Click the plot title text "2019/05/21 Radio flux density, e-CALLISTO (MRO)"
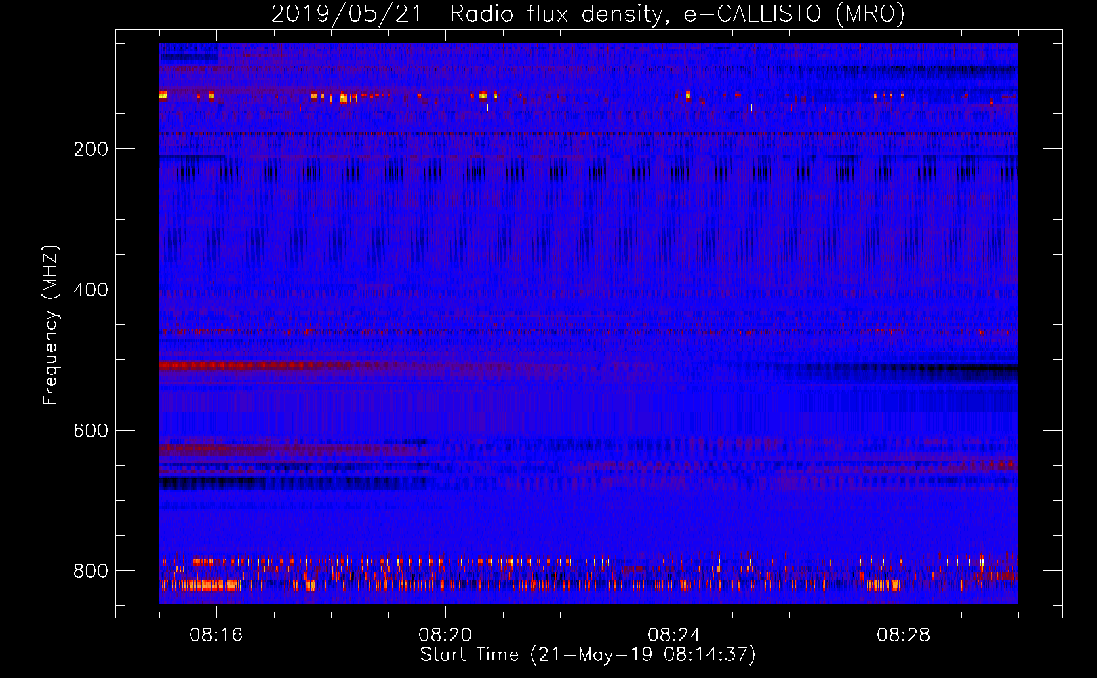 tap(588, 14)
